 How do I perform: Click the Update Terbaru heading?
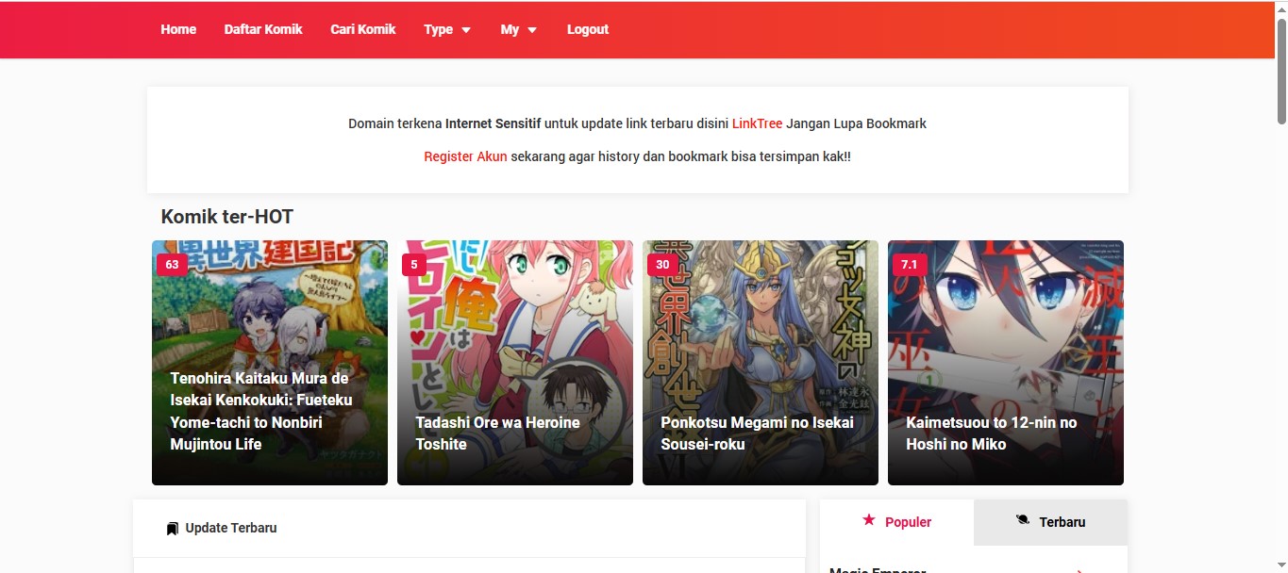(231, 528)
